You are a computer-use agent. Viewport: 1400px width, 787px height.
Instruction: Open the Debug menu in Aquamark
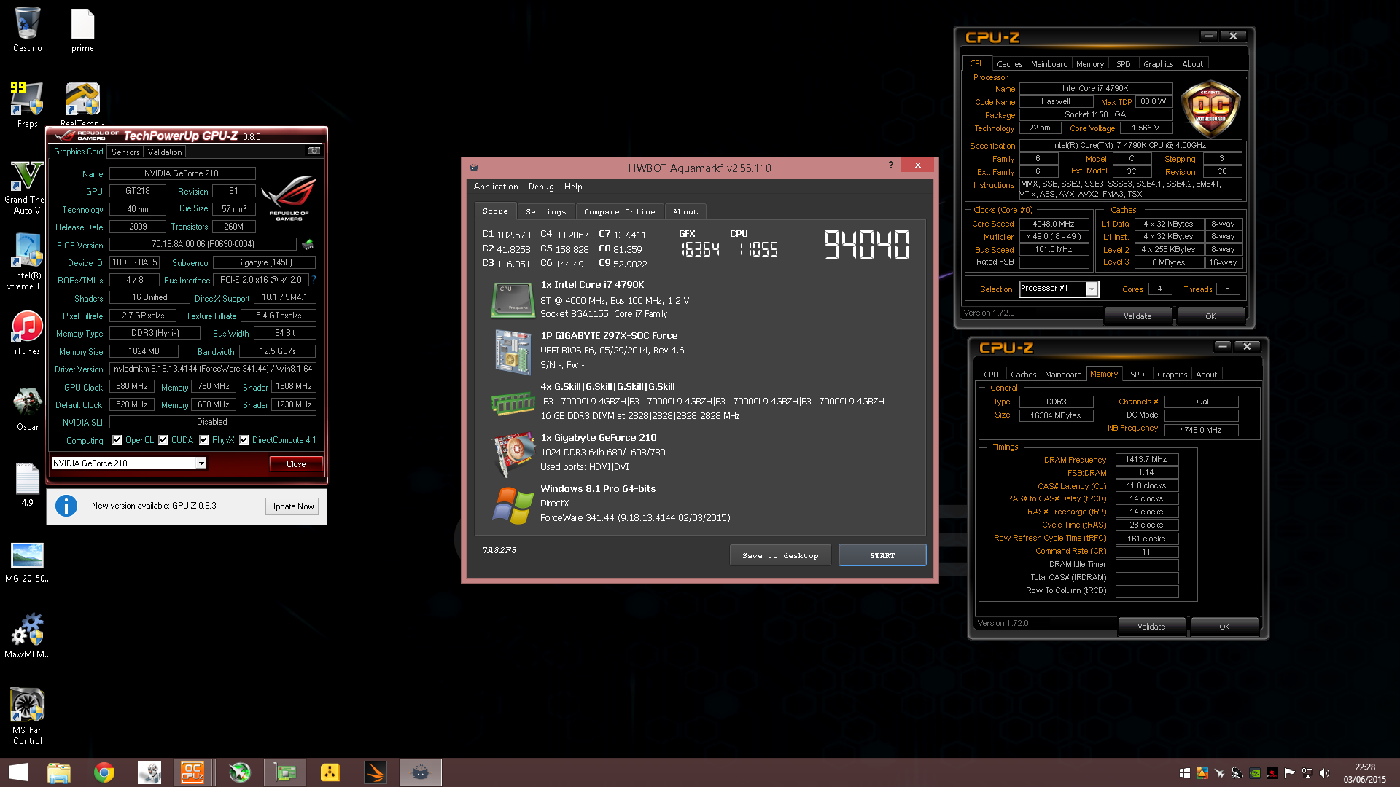[x=541, y=187]
